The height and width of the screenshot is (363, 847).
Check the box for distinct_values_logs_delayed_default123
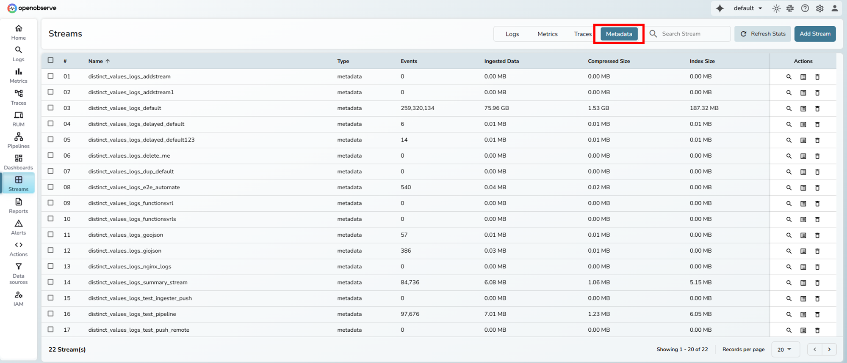51,139
